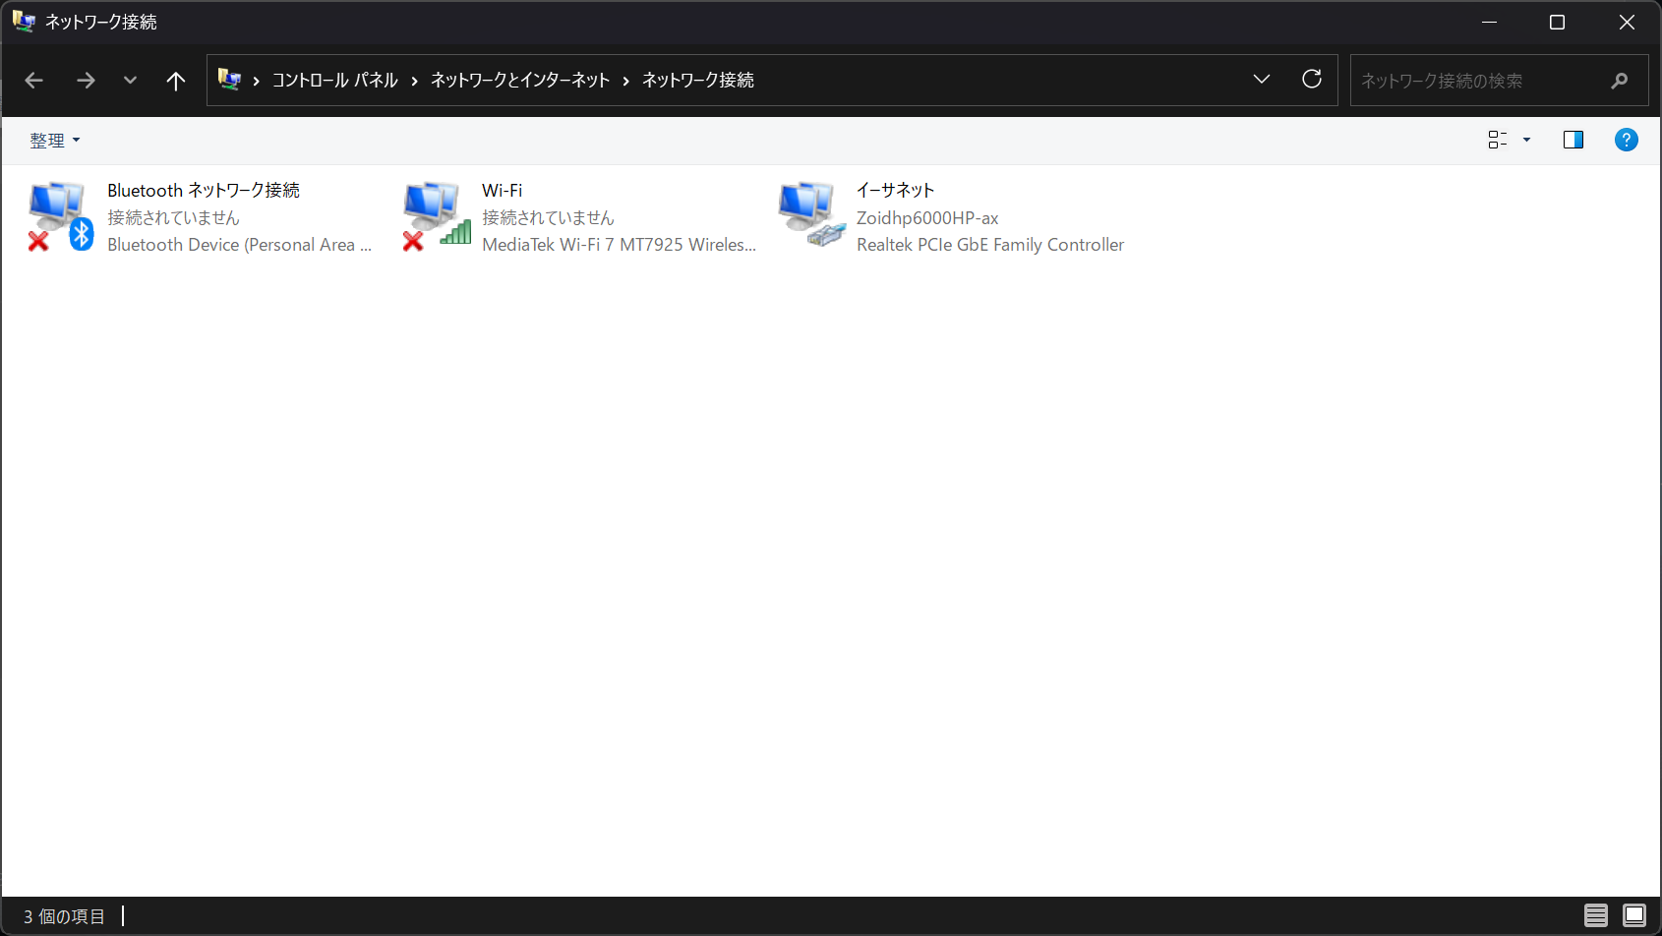Screen dimensions: 1662x936
Task: Navigate to ネットワークとインターネット breadcrumb
Action: (x=520, y=81)
